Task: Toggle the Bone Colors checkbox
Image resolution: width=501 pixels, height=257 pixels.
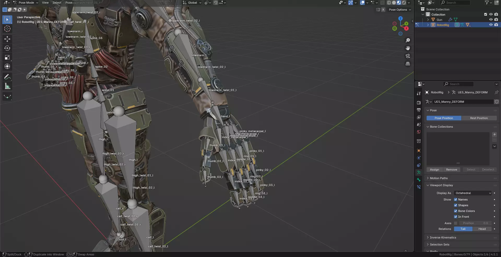Action: click(x=456, y=211)
